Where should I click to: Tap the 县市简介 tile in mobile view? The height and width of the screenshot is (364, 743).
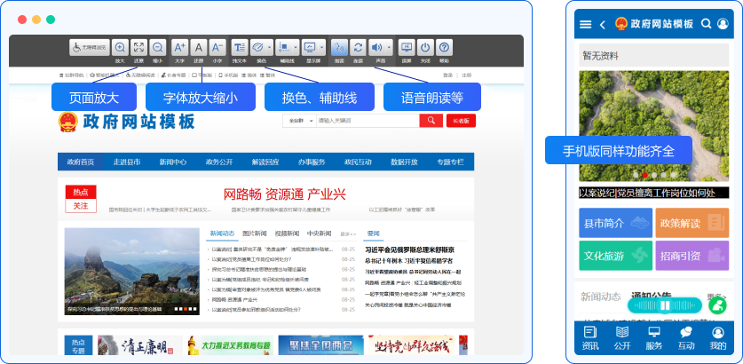613,223
